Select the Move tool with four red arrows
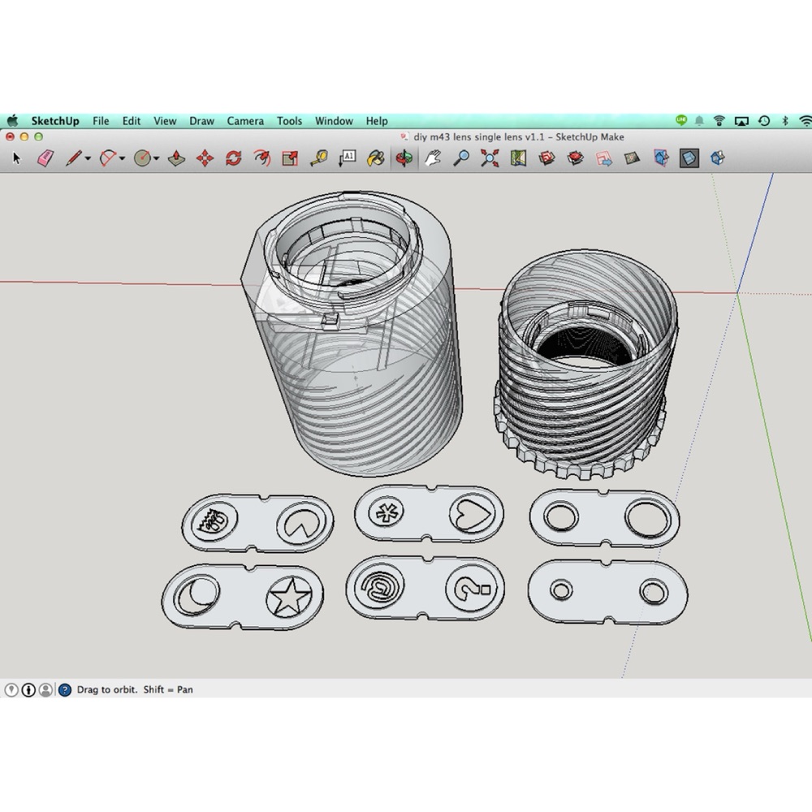Image resolution: width=812 pixels, height=812 pixels. (205, 158)
